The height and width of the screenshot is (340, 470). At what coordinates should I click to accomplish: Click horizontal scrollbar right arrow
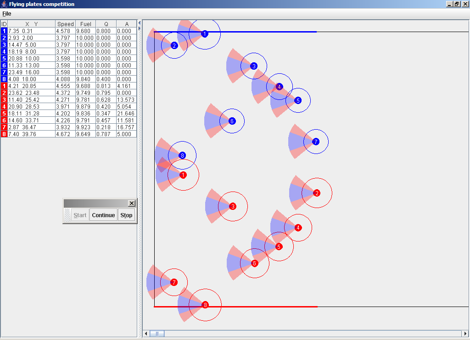[x=465, y=334]
